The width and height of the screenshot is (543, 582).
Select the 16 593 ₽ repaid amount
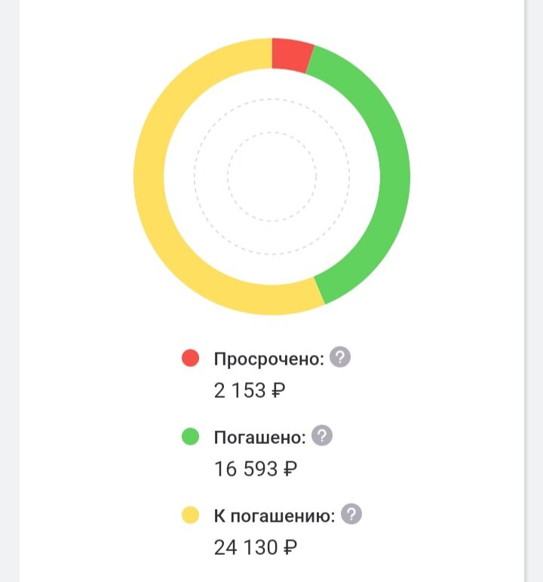pos(256,469)
